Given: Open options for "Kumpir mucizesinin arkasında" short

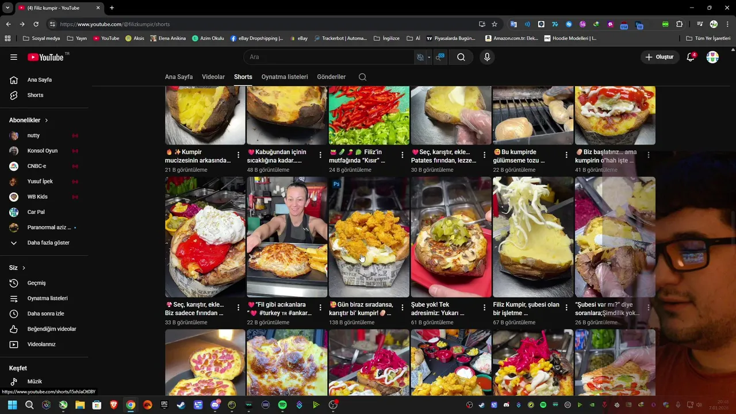Looking at the screenshot, I should tap(238, 155).
